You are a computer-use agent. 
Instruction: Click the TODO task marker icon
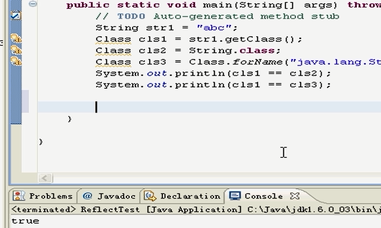16,16
